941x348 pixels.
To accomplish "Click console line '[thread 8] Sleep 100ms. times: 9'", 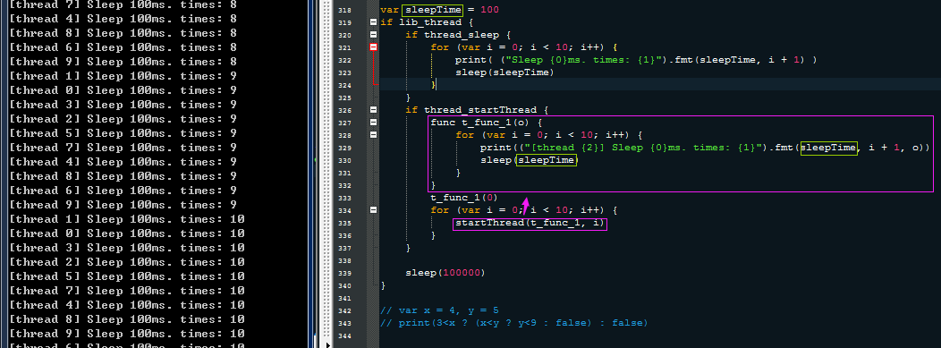I will tap(123, 176).
